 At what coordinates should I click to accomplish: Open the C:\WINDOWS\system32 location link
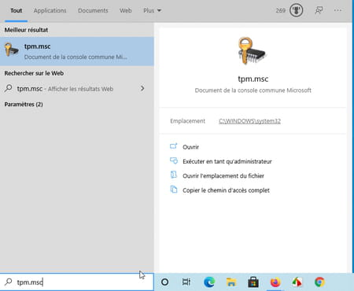coord(249,121)
